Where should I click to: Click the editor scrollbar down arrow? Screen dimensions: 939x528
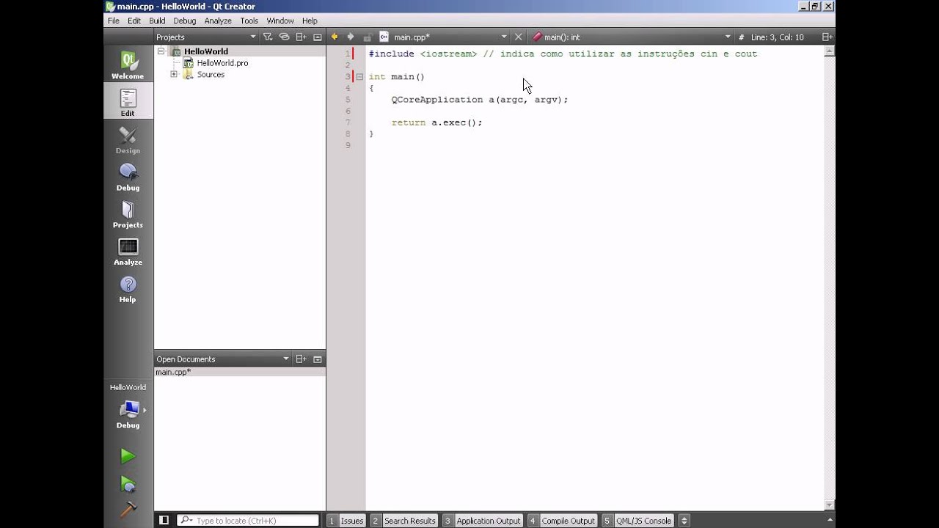point(830,505)
